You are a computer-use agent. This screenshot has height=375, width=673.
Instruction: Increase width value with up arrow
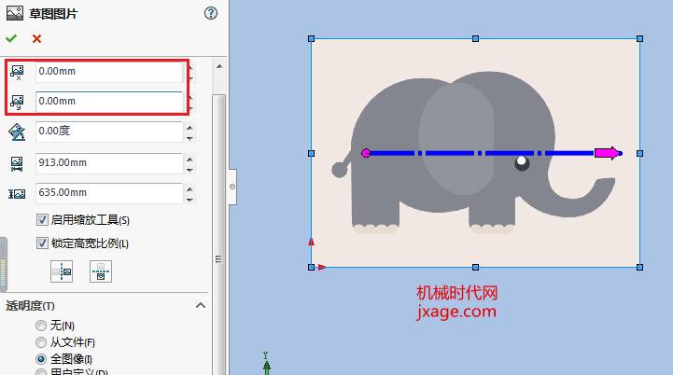coord(189,160)
